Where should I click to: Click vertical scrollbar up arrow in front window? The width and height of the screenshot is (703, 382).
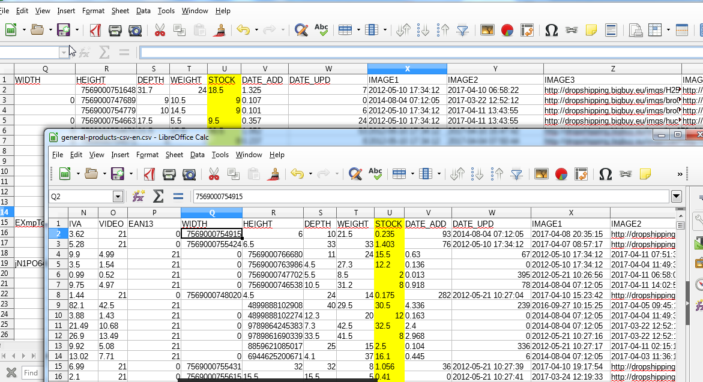[x=680, y=215]
